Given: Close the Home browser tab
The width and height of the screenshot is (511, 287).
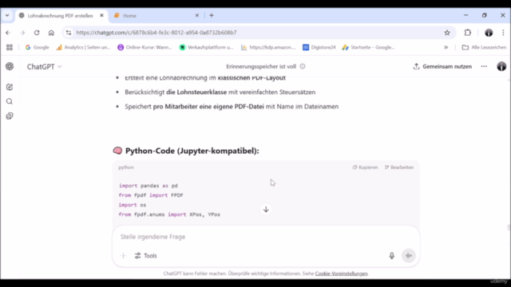Looking at the screenshot, I should pos(197,15).
